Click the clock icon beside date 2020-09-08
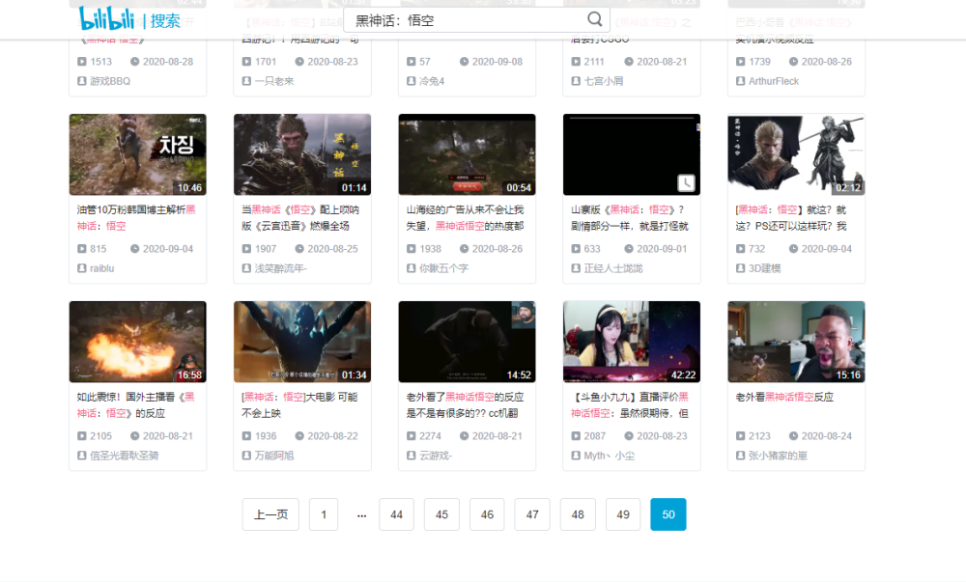Viewport: 966px width, 582px height. click(464, 62)
